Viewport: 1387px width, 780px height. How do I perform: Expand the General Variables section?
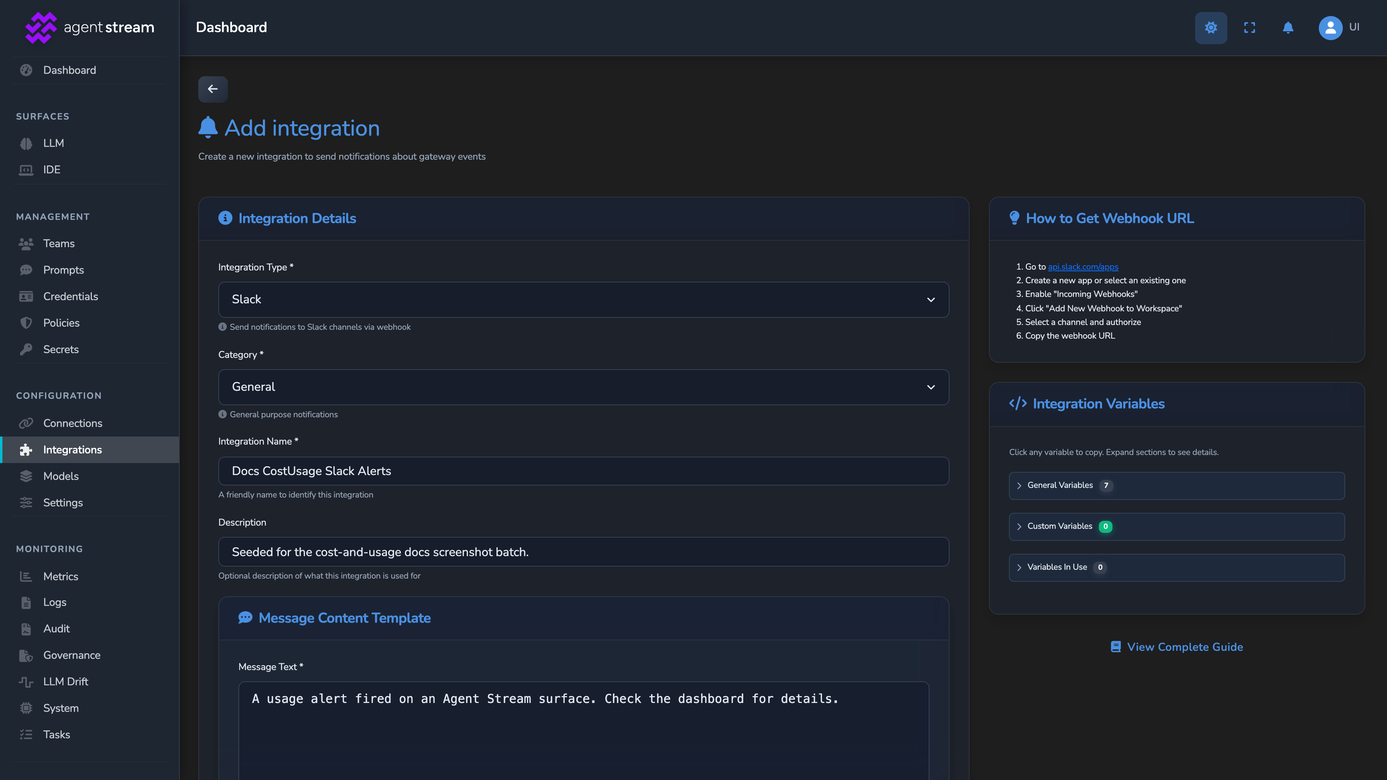click(1176, 485)
